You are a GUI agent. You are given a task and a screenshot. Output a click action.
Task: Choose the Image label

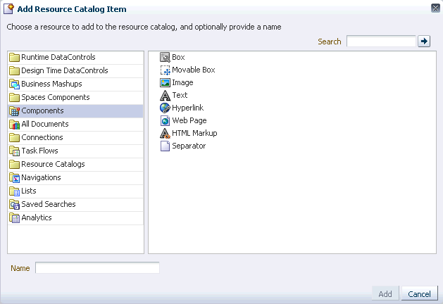[182, 83]
